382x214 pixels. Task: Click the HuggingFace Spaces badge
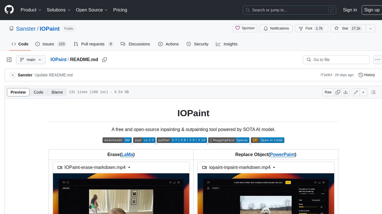[x=229, y=140]
